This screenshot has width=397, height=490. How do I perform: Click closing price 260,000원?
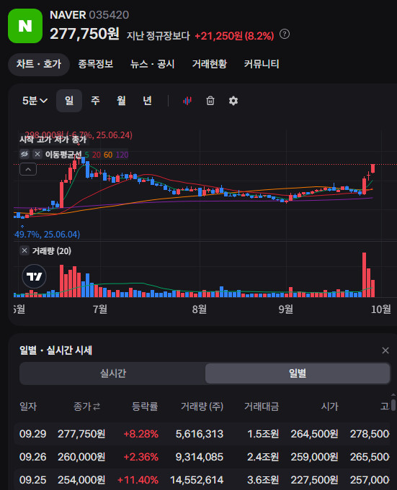pos(81,457)
